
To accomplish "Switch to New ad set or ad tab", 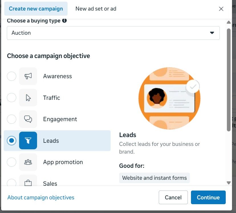I will pyautogui.click(x=96, y=9).
